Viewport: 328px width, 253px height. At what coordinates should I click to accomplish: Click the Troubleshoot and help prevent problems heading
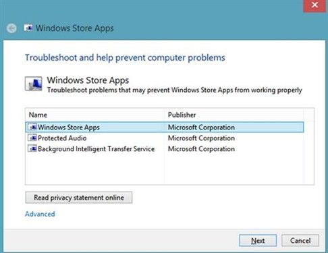coord(125,58)
